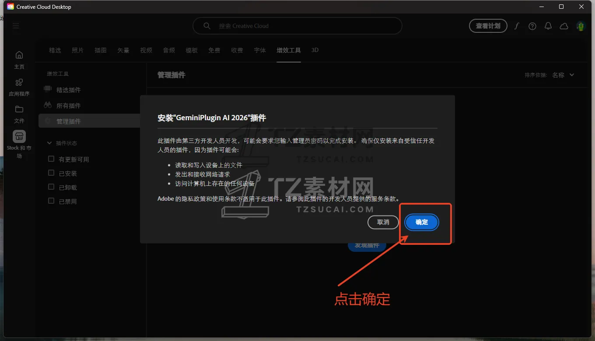Switch to the 免费 tab

[214, 50]
